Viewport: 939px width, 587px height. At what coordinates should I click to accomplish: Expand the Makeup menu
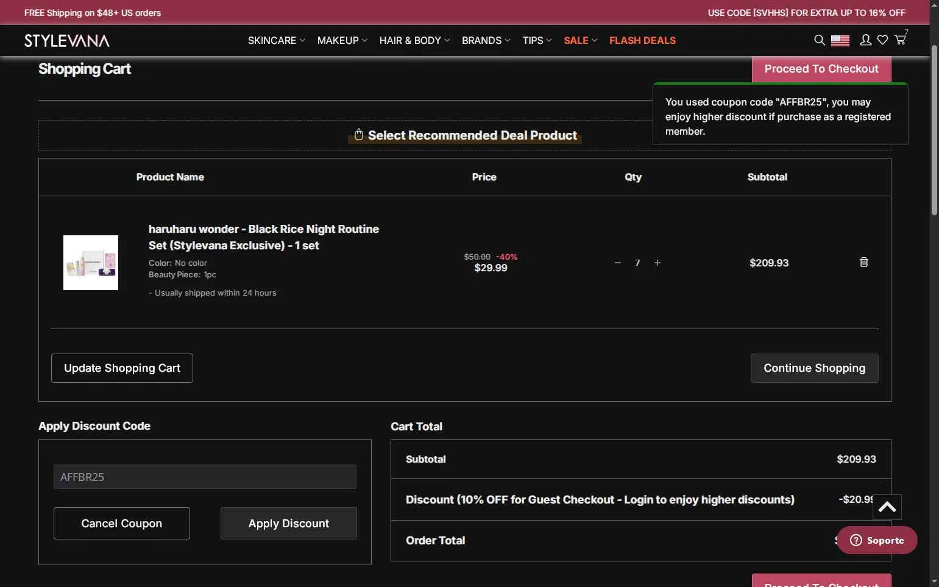point(342,40)
